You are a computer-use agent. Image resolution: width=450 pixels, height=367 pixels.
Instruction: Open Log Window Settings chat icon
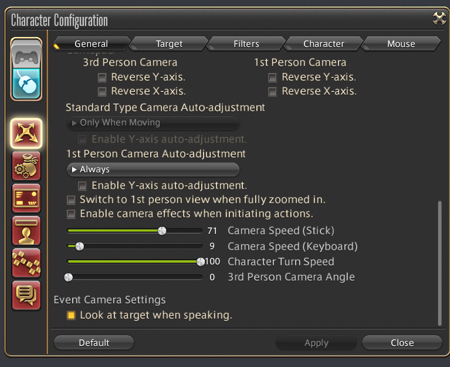coord(26,294)
